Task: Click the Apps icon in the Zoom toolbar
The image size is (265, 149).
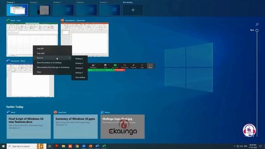Action: coord(142,66)
